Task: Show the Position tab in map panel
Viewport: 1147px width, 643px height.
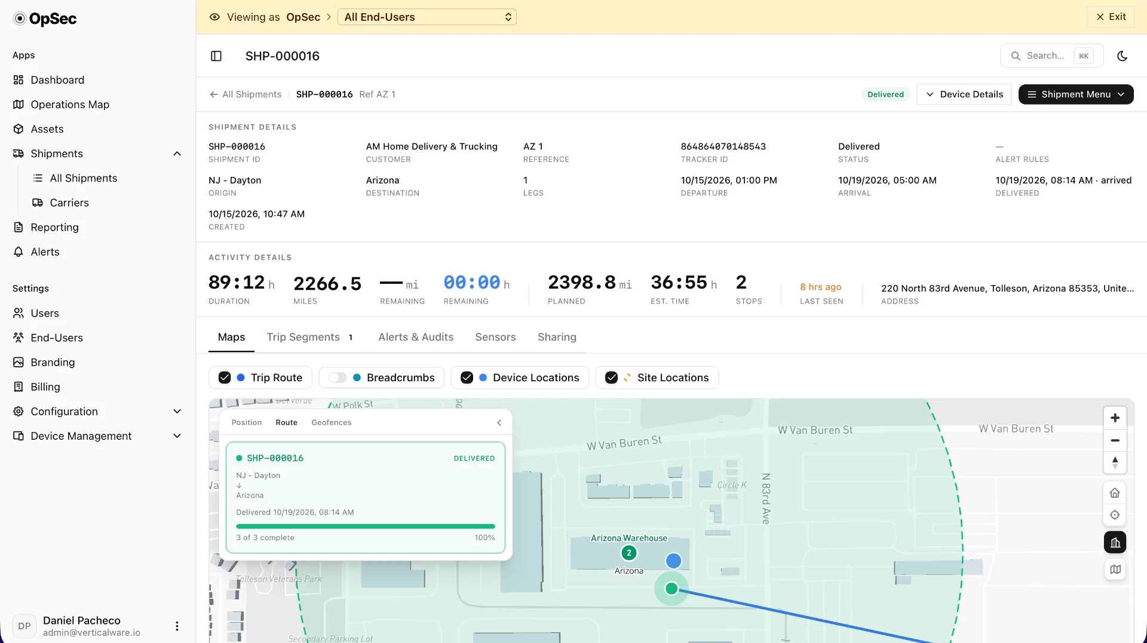Action: click(247, 422)
